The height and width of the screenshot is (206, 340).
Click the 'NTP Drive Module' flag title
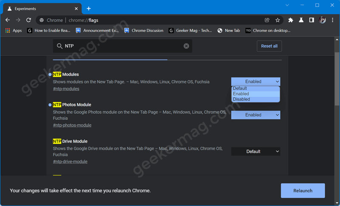70,141
